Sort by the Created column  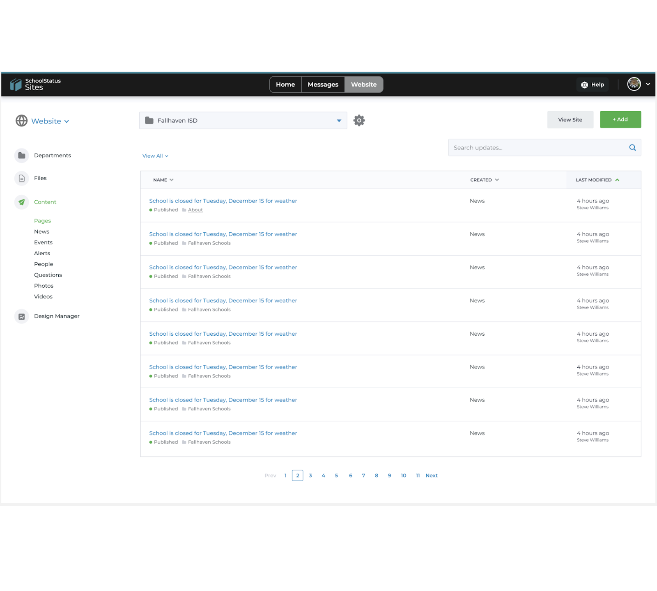click(484, 180)
